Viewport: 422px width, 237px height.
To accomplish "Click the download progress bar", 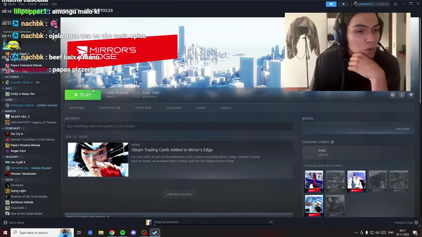I will point(213,225).
